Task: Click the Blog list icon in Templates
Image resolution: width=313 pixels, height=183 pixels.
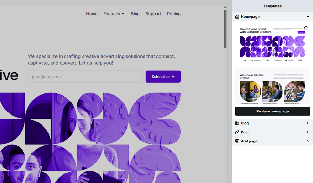Action: [x=237, y=123]
